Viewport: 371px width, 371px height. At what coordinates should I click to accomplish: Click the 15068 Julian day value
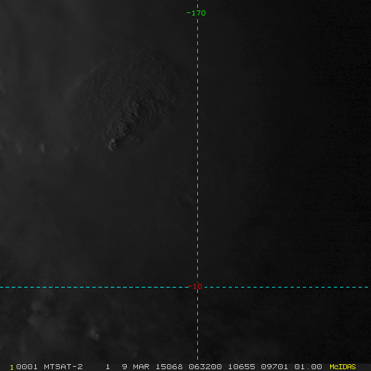point(169,367)
